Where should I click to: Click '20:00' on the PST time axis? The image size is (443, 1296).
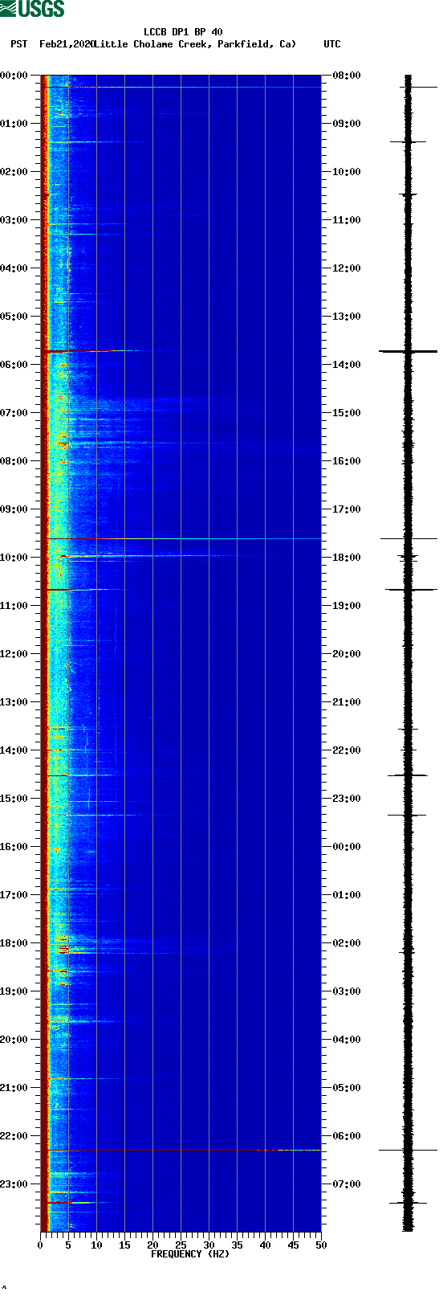coord(14,1040)
